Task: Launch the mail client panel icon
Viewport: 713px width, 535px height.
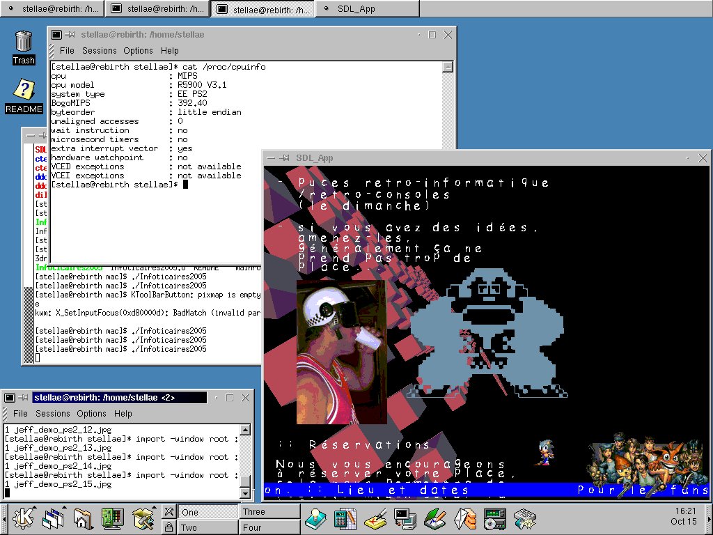Action: coord(465,518)
